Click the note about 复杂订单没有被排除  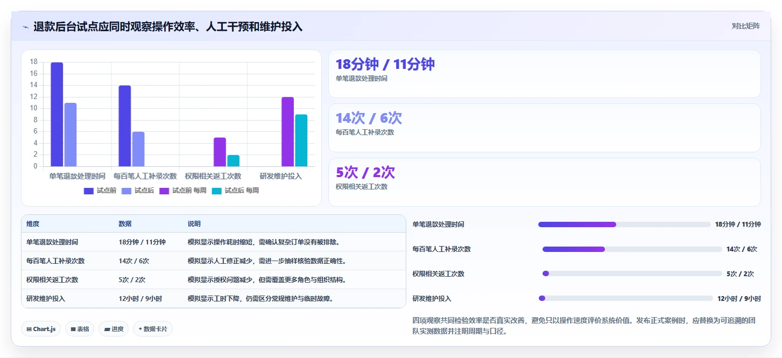264,242
